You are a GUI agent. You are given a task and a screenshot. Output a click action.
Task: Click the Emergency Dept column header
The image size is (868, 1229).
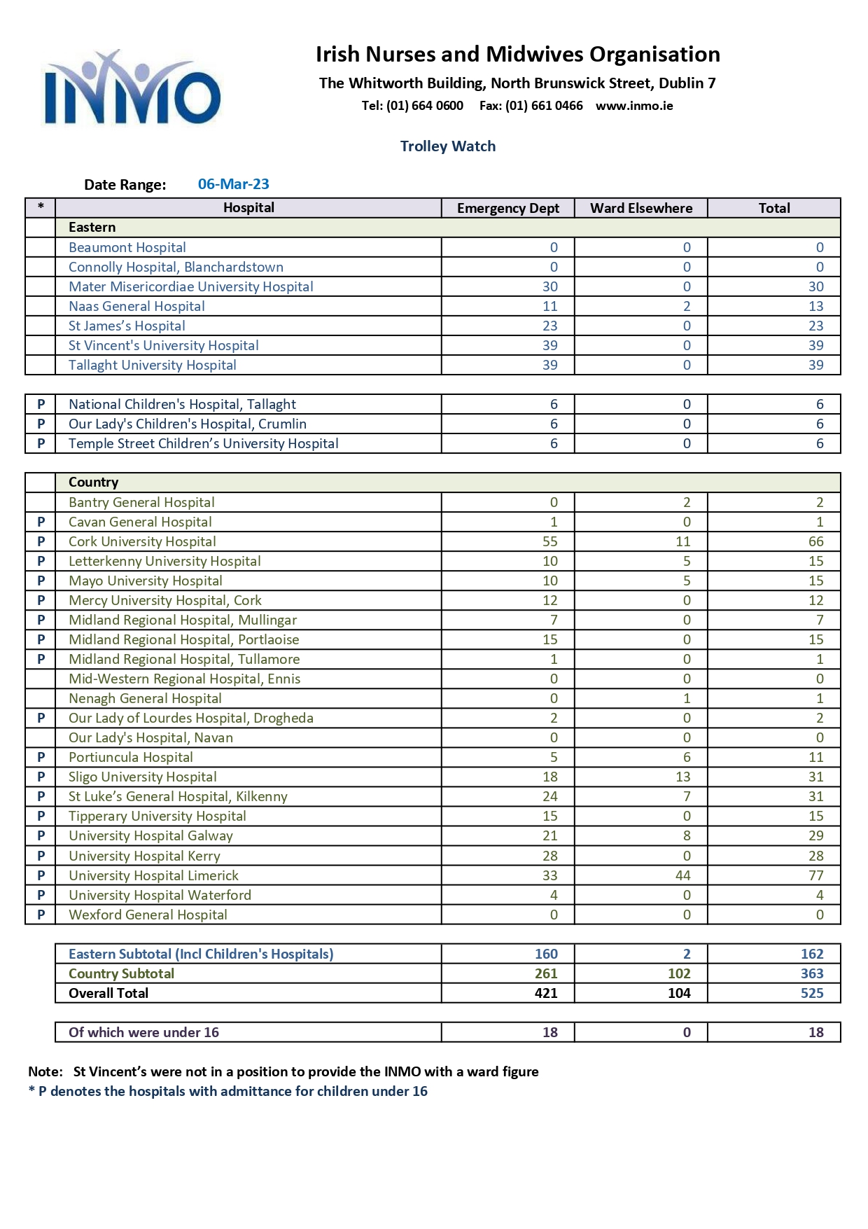pos(508,208)
